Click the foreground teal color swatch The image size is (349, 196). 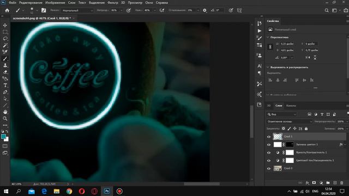pos(4,137)
